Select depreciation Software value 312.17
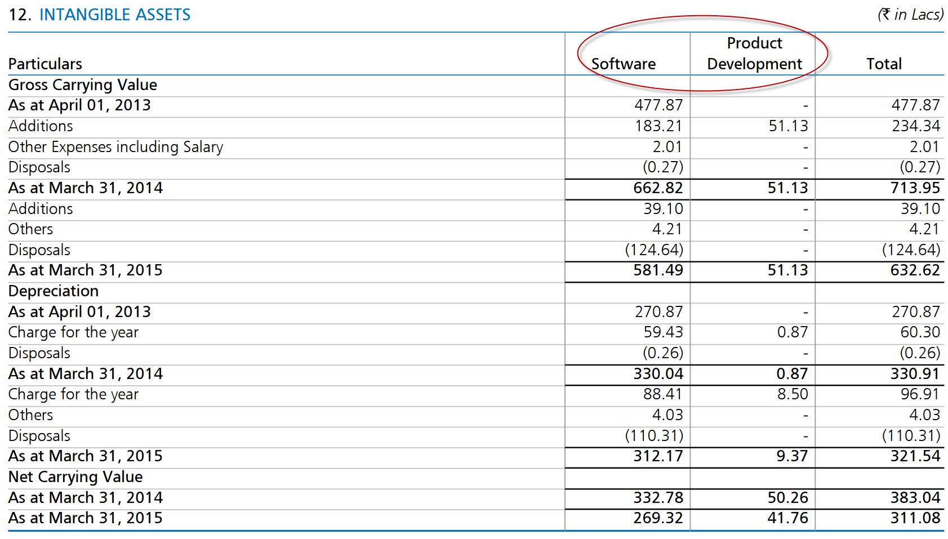 point(658,456)
